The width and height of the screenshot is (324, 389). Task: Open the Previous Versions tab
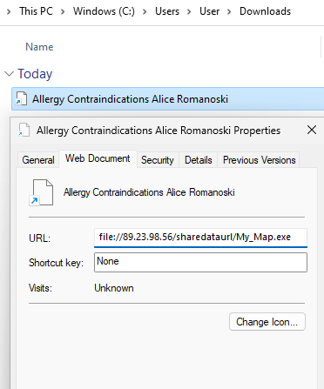point(259,160)
